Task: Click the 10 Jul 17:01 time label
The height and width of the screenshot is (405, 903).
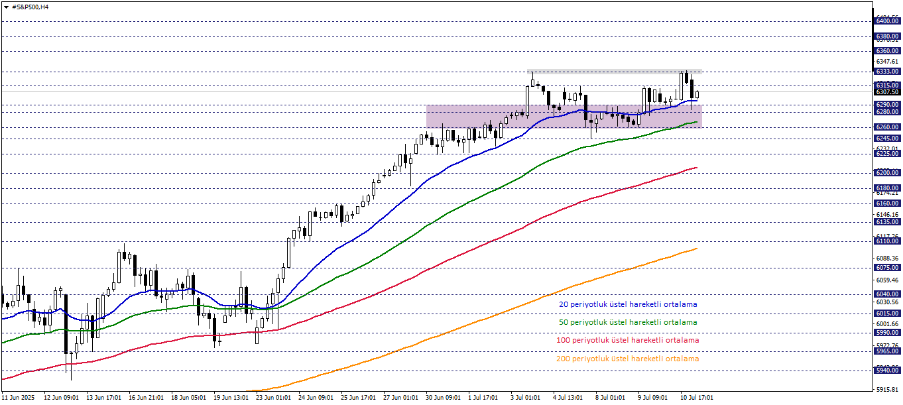Action: coord(696,398)
